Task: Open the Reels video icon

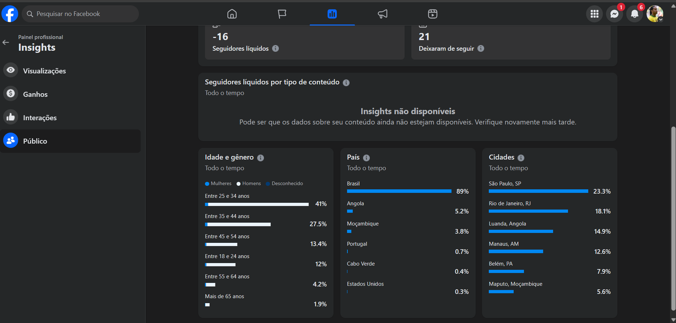Action: coord(433,14)
